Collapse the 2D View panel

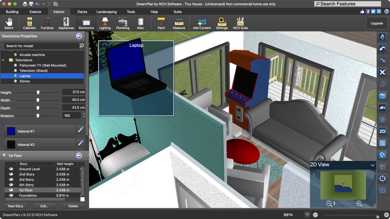(372, 165)
